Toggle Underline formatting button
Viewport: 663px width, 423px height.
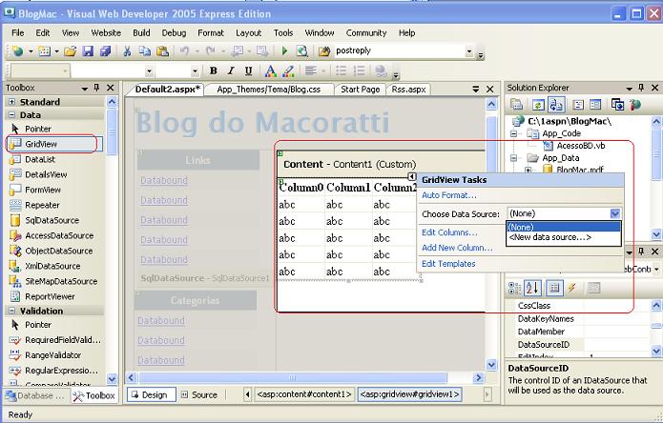pos(248,71)
